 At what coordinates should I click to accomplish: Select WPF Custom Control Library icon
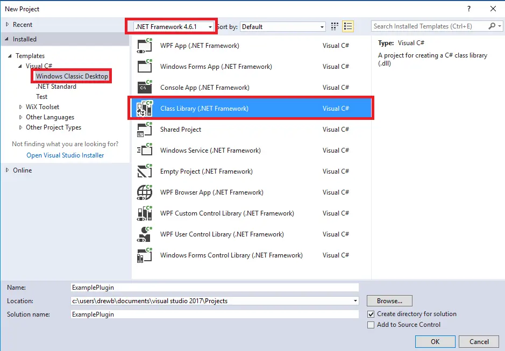144,213
